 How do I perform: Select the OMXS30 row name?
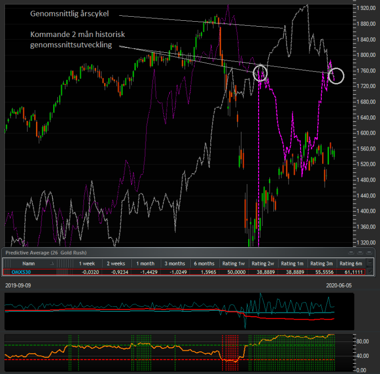tap(20, 272)
